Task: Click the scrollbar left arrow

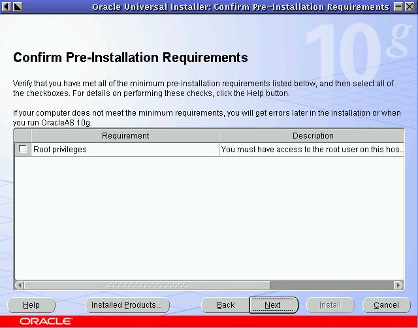Action: coord(19,285)
